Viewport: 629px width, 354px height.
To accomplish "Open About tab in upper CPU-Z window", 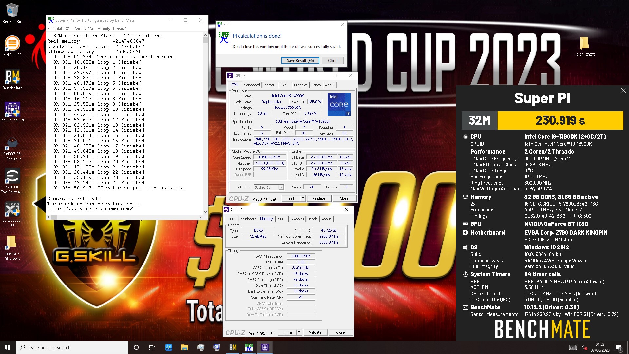I will 330,85.
